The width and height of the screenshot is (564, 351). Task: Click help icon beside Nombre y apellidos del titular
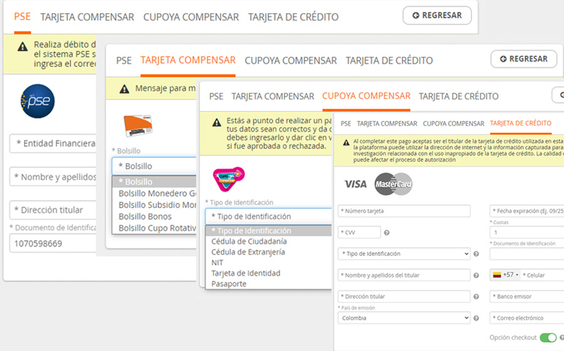[476, 275]
